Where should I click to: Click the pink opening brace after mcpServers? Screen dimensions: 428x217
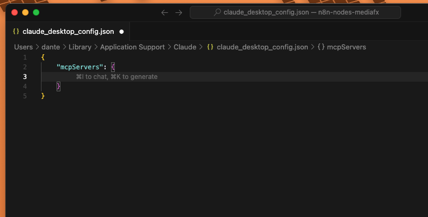click(113, 67)
